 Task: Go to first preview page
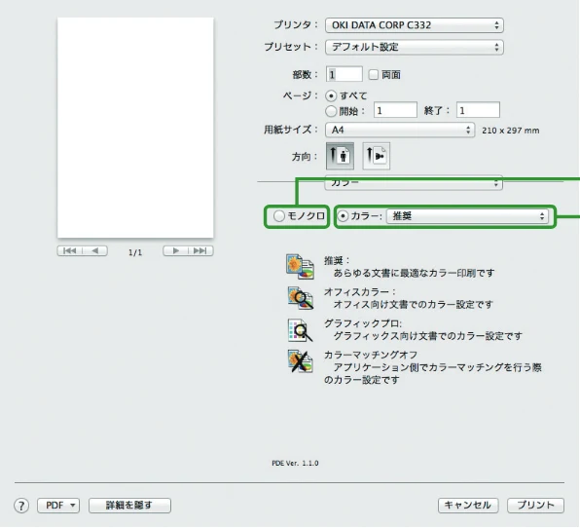tap(70, 250)
